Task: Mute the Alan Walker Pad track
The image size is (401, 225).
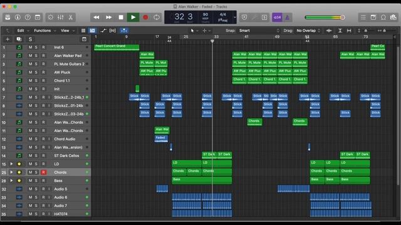Action: (x=31, y=56)
